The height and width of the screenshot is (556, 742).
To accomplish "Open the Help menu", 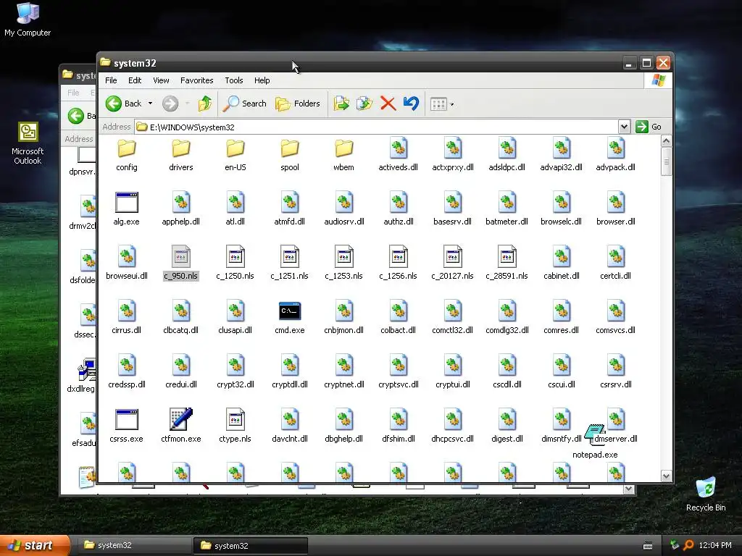I will point(262,80).
